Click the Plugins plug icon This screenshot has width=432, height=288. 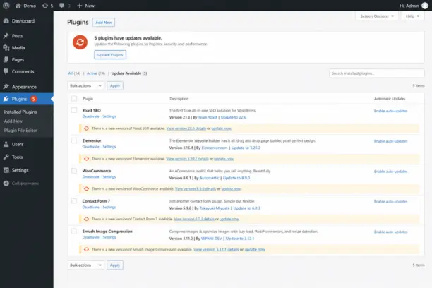6,99
